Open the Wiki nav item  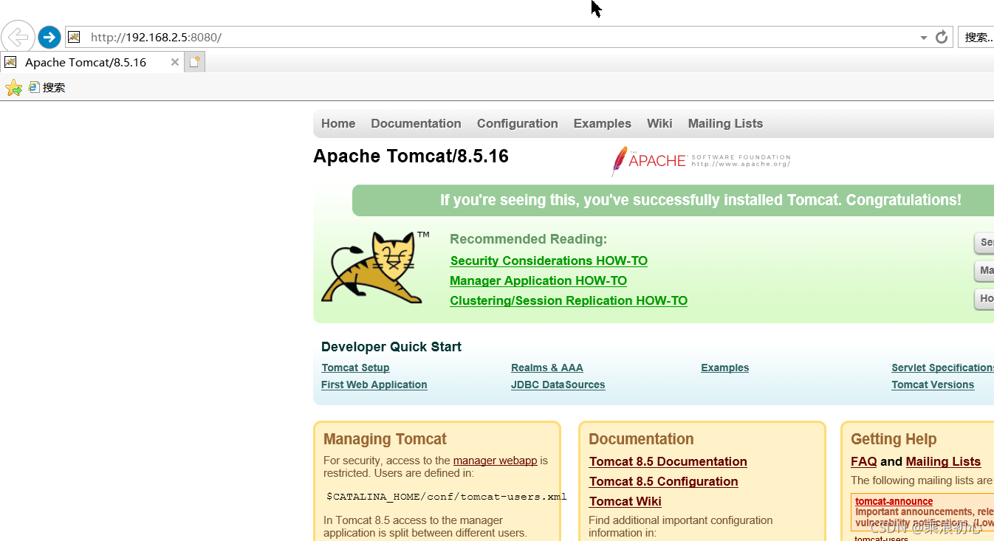[x=659, y=123]
